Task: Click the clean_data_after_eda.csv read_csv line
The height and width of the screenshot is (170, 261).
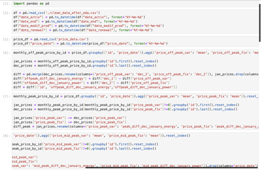Action: (x=57, y=13)
